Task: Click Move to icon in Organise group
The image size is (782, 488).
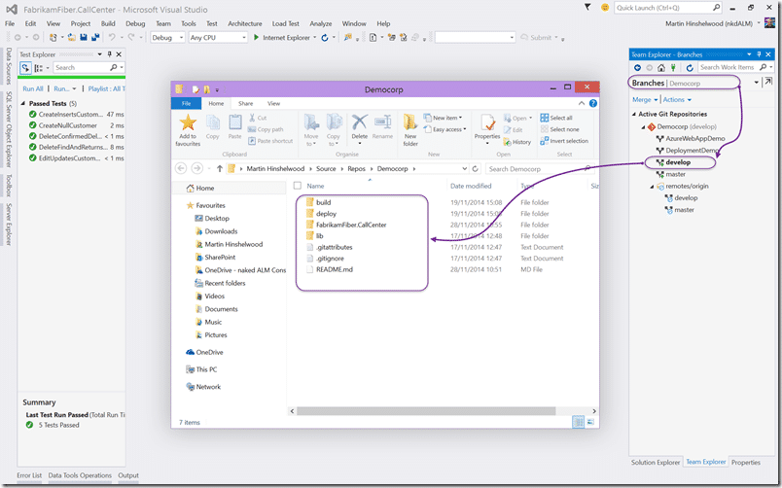Action: click(x=311, y=122)
